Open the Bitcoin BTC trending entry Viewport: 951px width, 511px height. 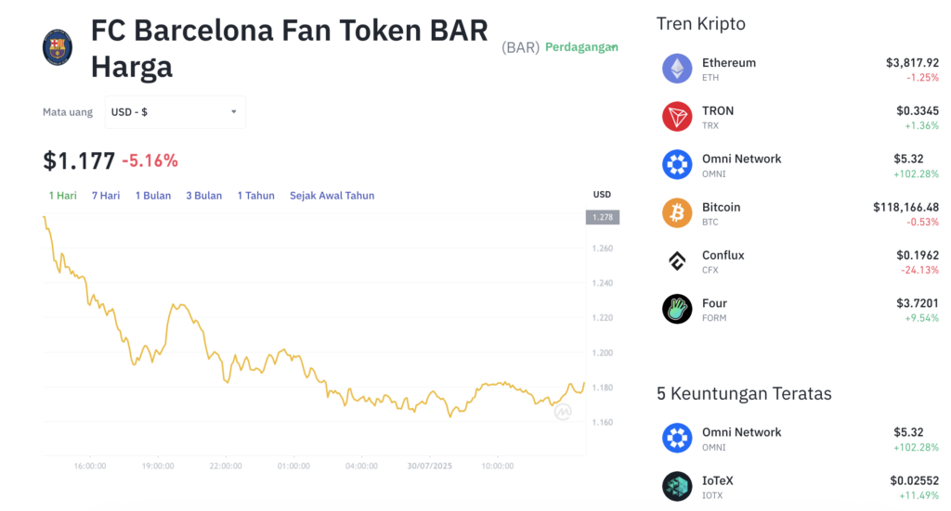[800, 213]
